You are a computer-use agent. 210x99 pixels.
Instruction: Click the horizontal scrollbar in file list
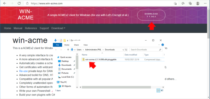point(116,87)
